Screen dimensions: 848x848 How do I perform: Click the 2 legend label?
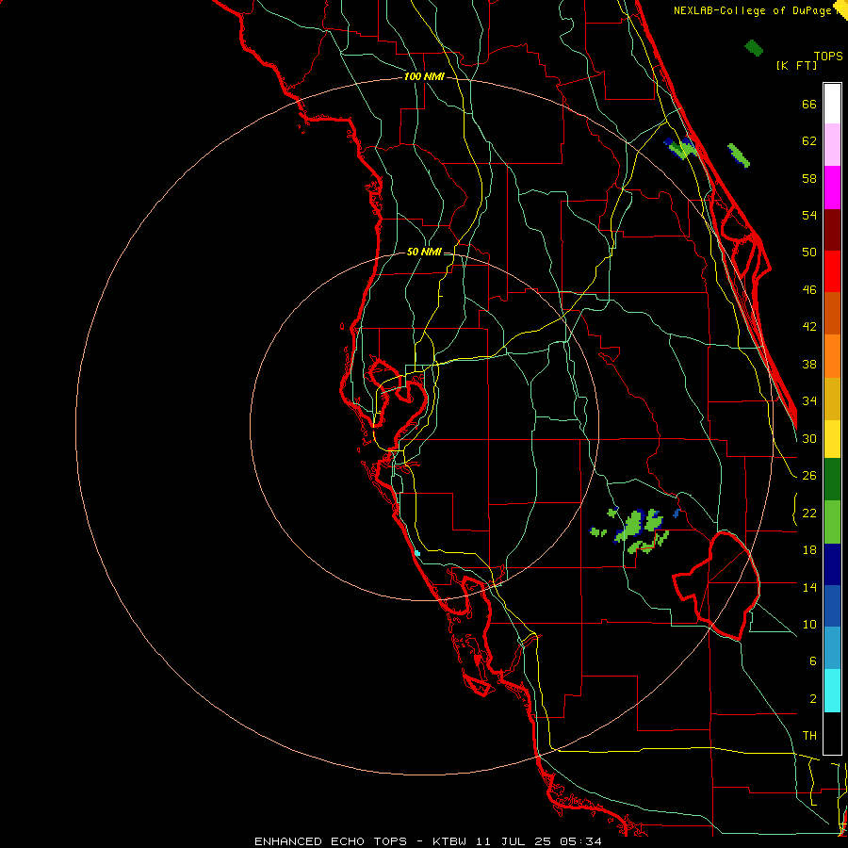[812, 699]
